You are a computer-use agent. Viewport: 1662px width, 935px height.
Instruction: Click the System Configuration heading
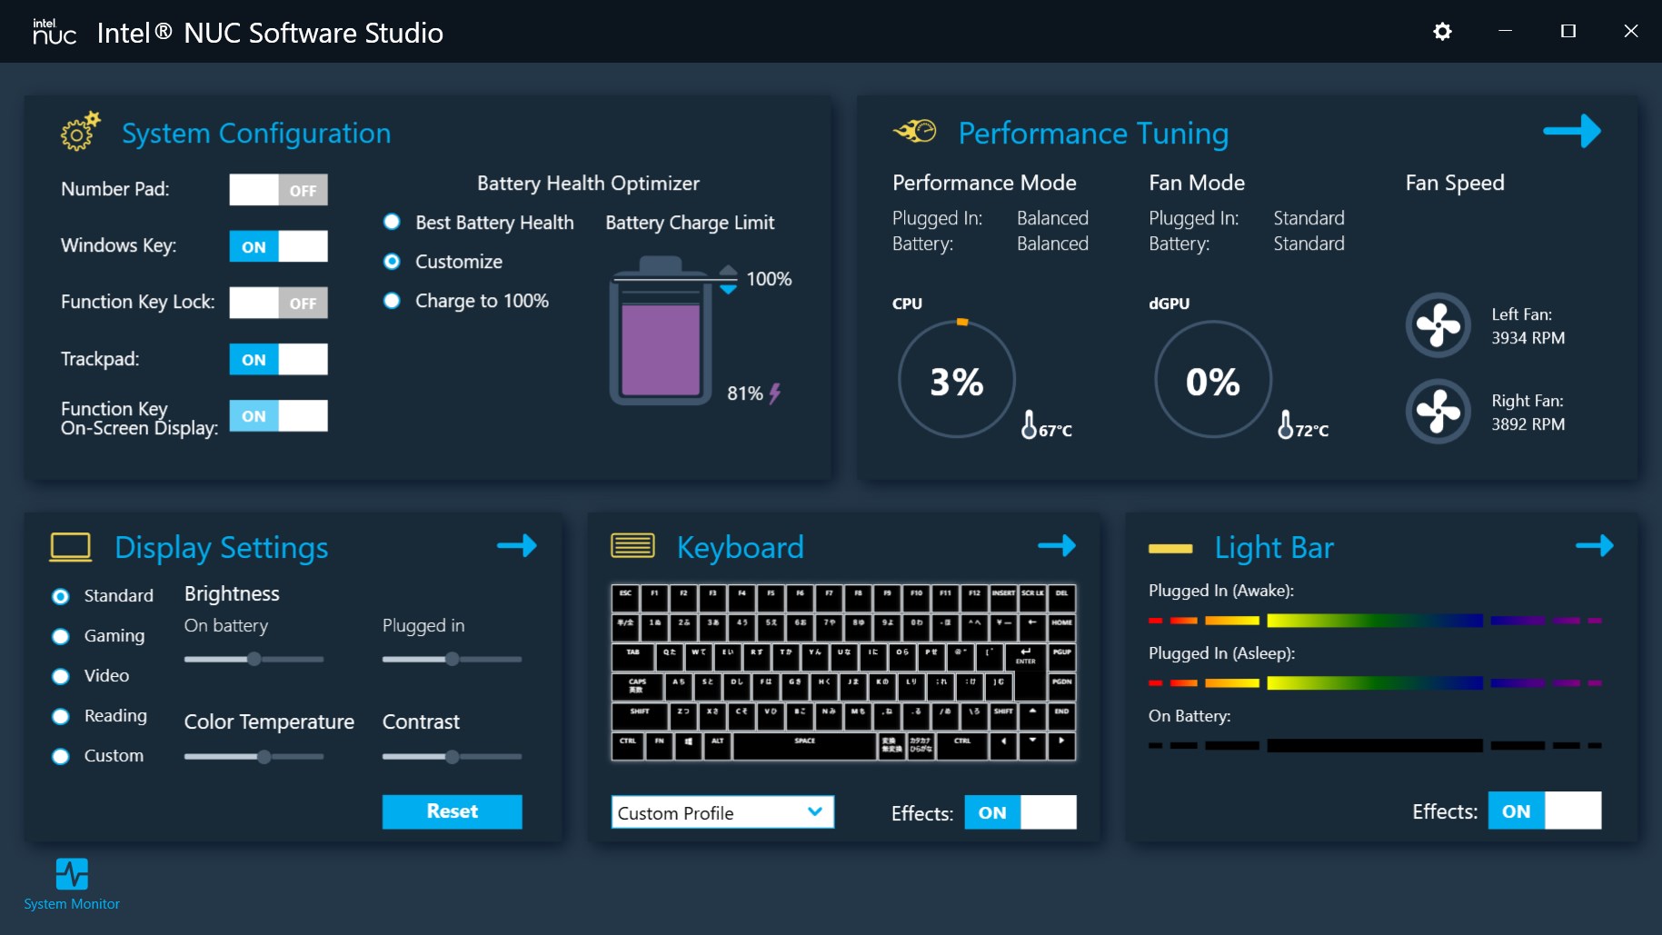point(256,134)
